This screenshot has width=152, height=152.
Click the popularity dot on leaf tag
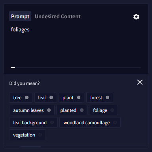(51, 98)
